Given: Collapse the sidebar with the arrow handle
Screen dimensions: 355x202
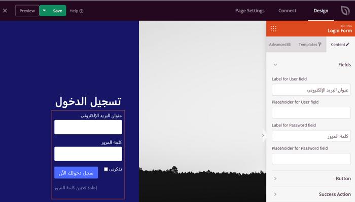Looking at the screenshot, I should (263, 135).
